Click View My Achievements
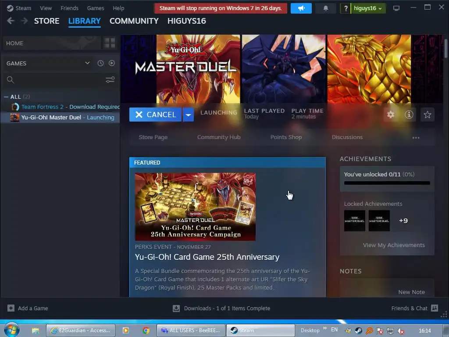This screenshot has width=449, height=337. point(394,245)
